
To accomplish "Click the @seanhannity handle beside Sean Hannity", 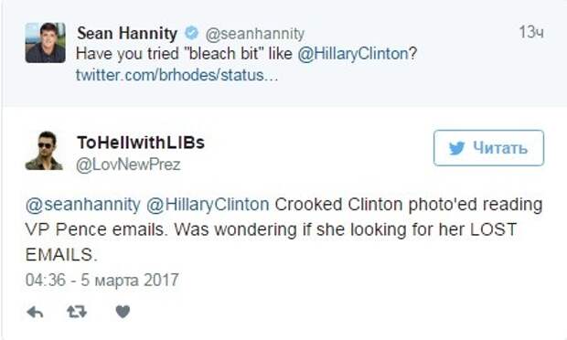I will [255, 34].
